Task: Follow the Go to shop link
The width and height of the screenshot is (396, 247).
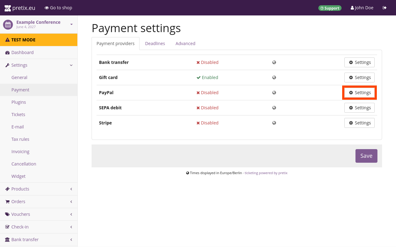Action: pyautogui.click(x=58, y=8)
